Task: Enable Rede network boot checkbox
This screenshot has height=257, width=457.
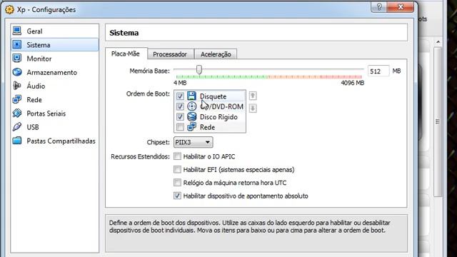Action: coord(180,127)
